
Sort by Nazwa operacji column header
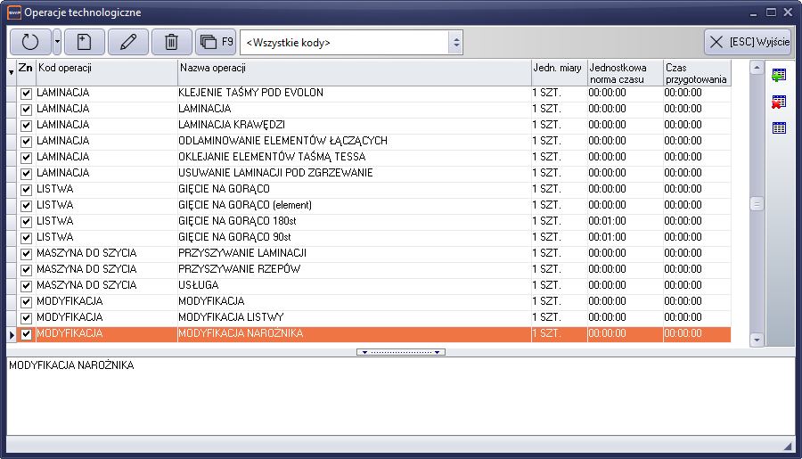[353, 69]
